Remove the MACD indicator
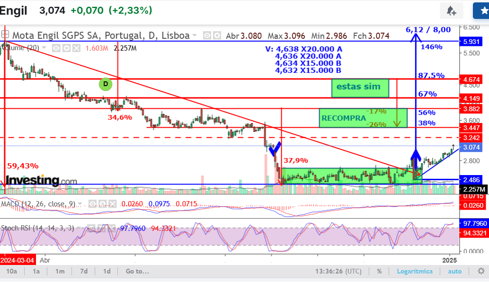This screenshot has width=489, height=282. pyautogui.click(x=112, y=204)
